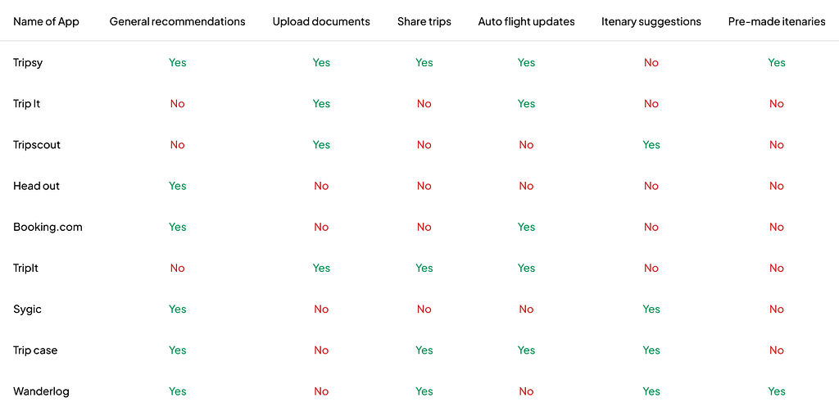Click the Auto flight updates header
Viewport: 839px width, 411px height.
[526, 22]
